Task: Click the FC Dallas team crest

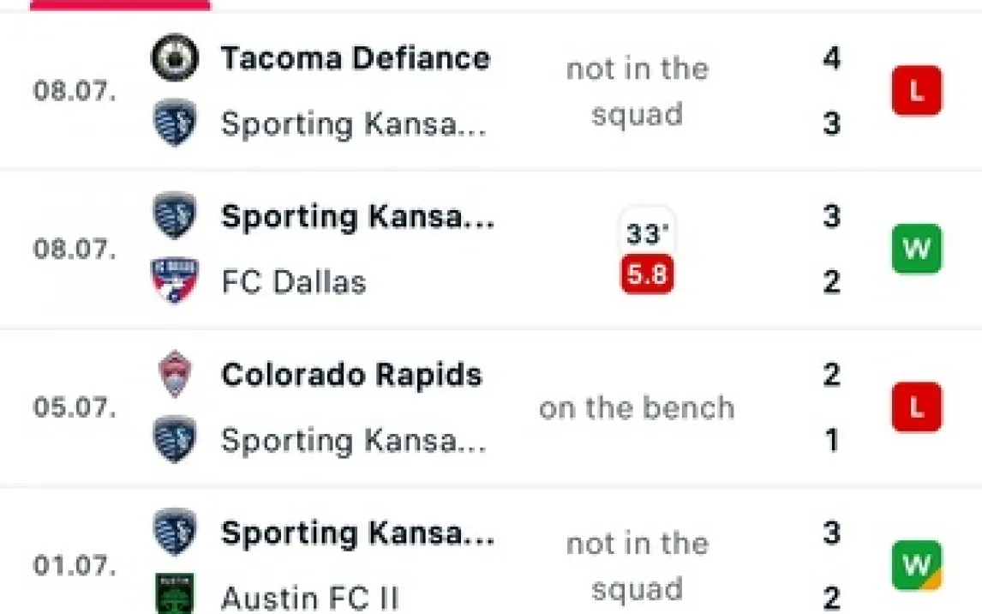Action: pos(175,281)
